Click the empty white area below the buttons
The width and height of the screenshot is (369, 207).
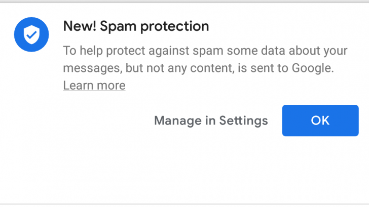click(184, 172)
